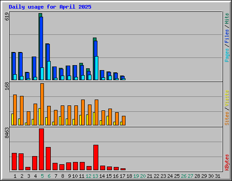Image resolution: width=232 pixels, height=181 pixels.
Task: Click the 8463 KBytes scale label
Action: pos(7,133)
